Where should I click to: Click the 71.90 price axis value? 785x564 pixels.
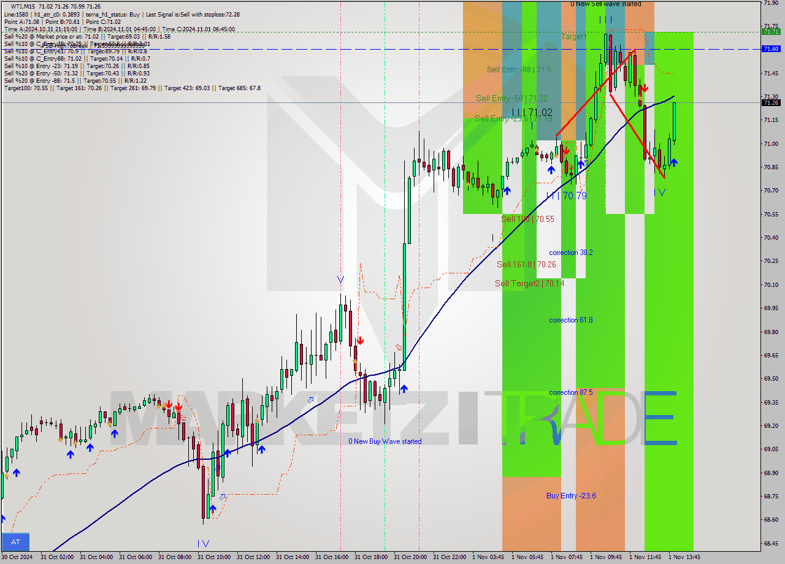[770, 3]
